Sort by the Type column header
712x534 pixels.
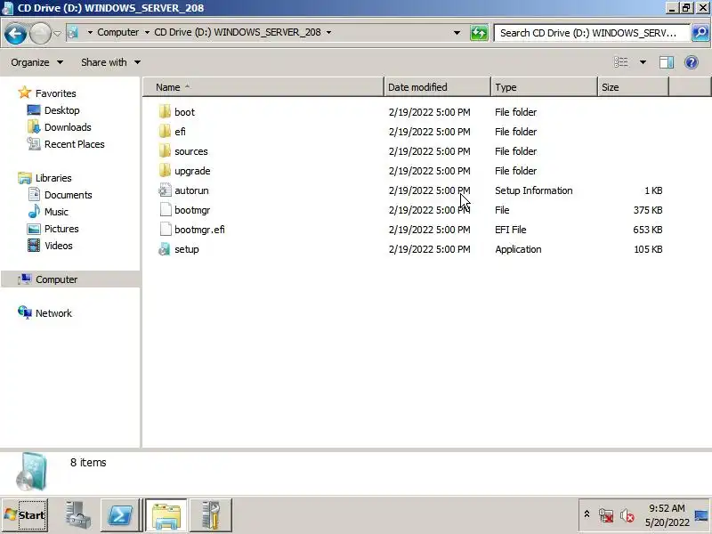click(544, 87)
